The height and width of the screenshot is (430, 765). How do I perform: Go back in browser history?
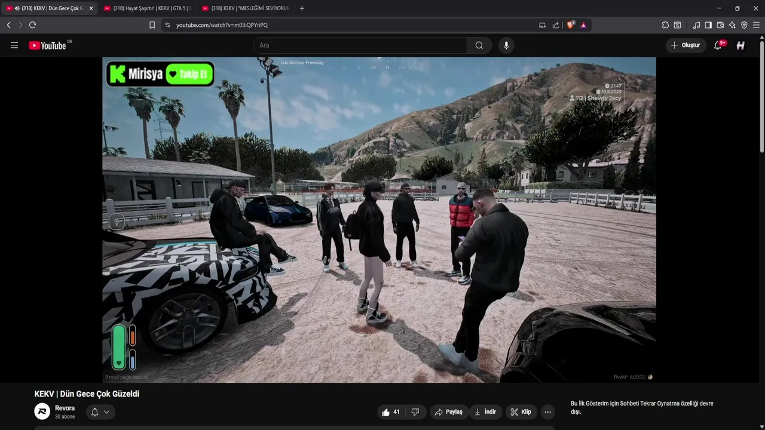point(8,25)
